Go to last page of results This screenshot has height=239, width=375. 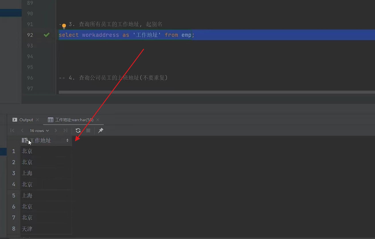coord(65,131)
